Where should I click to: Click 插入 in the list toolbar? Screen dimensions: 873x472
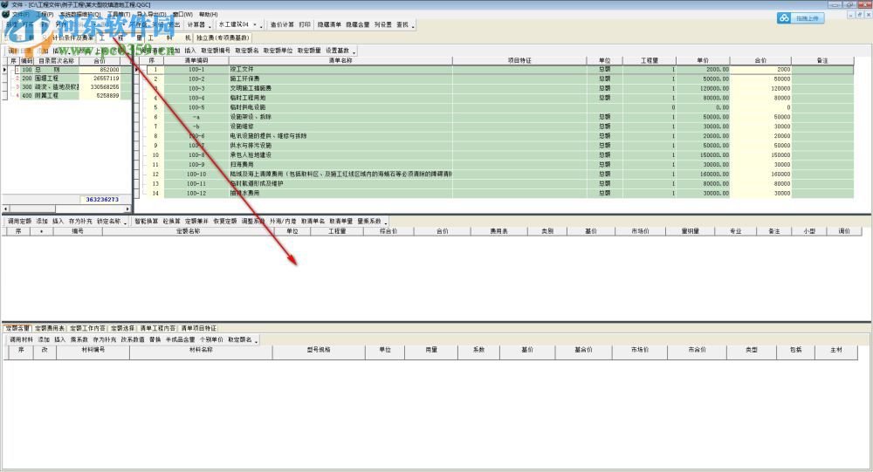point(190,51)
